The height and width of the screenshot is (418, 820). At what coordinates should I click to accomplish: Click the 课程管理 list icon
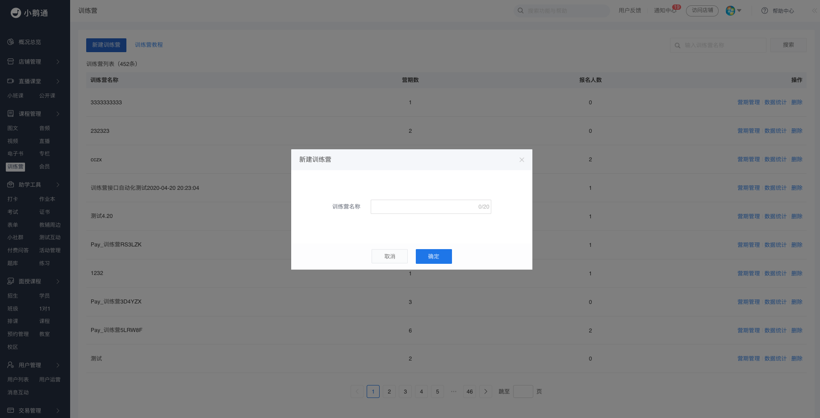point(11,114)
